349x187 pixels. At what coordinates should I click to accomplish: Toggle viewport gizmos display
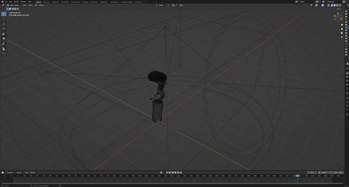point(316,5)
